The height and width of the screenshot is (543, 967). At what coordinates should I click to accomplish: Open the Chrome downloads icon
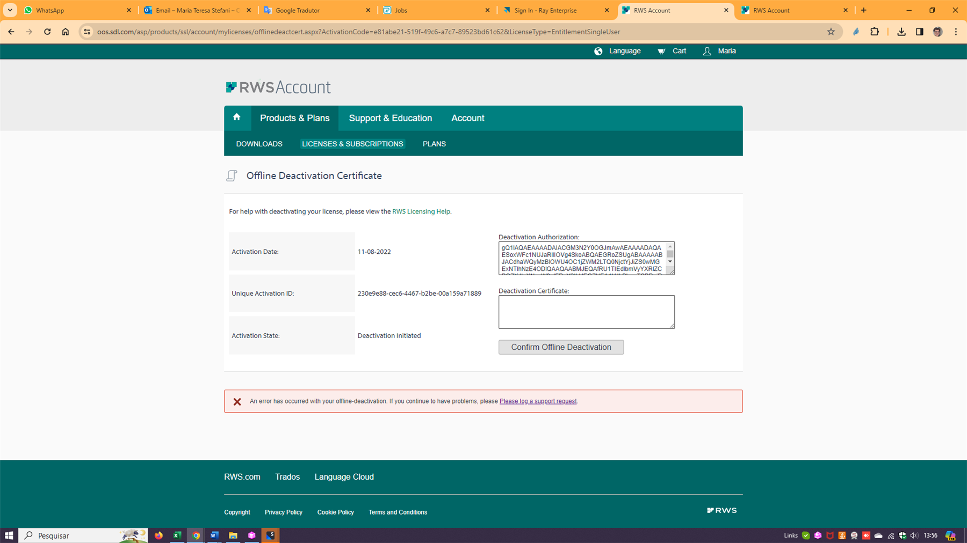[x=901, y=32]
